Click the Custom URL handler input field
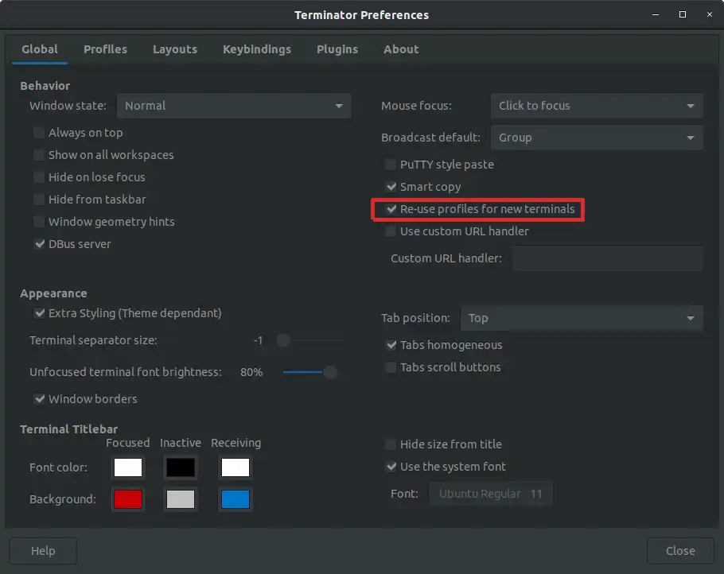The height and width of the screenshot is (574, 724). [x=608, y=258]
